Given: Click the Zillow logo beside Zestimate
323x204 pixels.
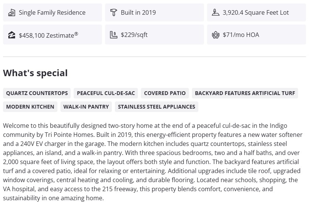Looking at the screenshot, I should pyautogui.click(x=12, y=35).
